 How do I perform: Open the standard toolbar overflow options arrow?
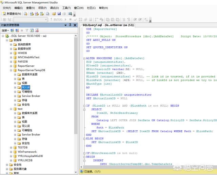[74, 15]
